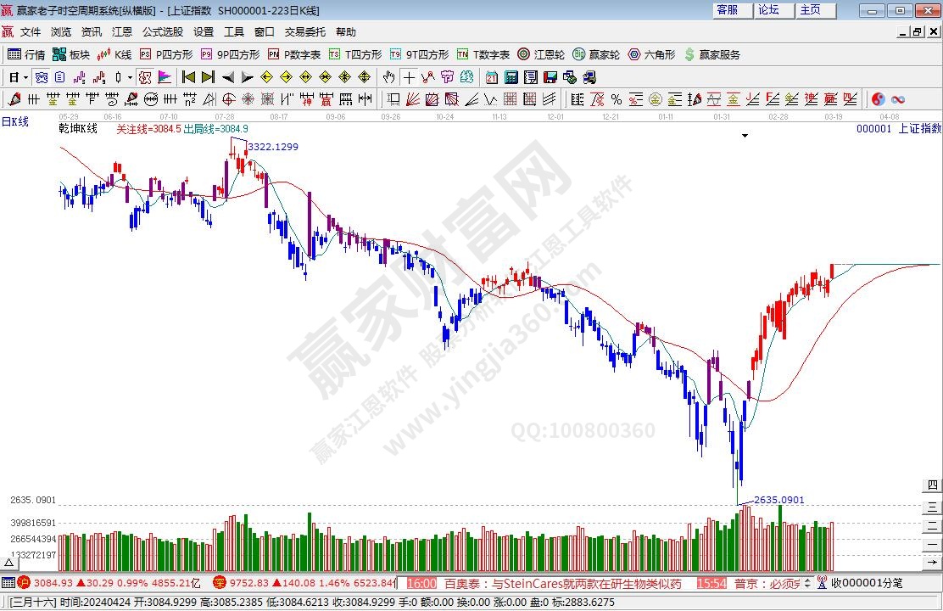Click the 论坛 forum button

768,10
